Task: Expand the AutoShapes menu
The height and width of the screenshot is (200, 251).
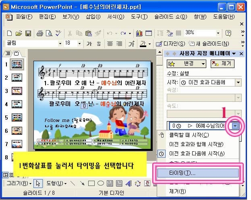Action: [x=56, y=183]
